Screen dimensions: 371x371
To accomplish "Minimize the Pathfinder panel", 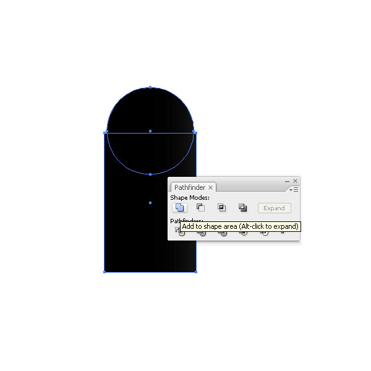I will (x=287, y=181).
